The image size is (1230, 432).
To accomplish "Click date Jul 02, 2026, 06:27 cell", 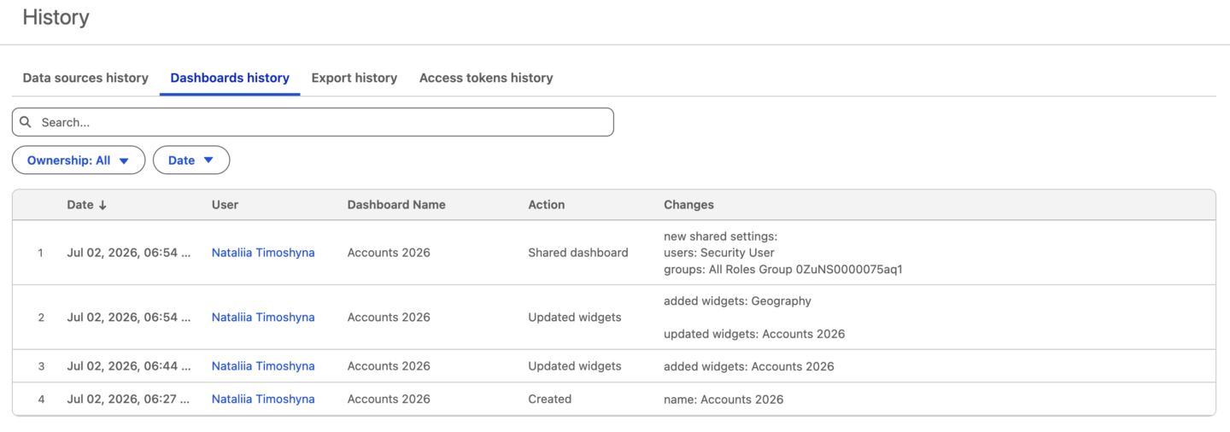I will (x=128, y=400).
